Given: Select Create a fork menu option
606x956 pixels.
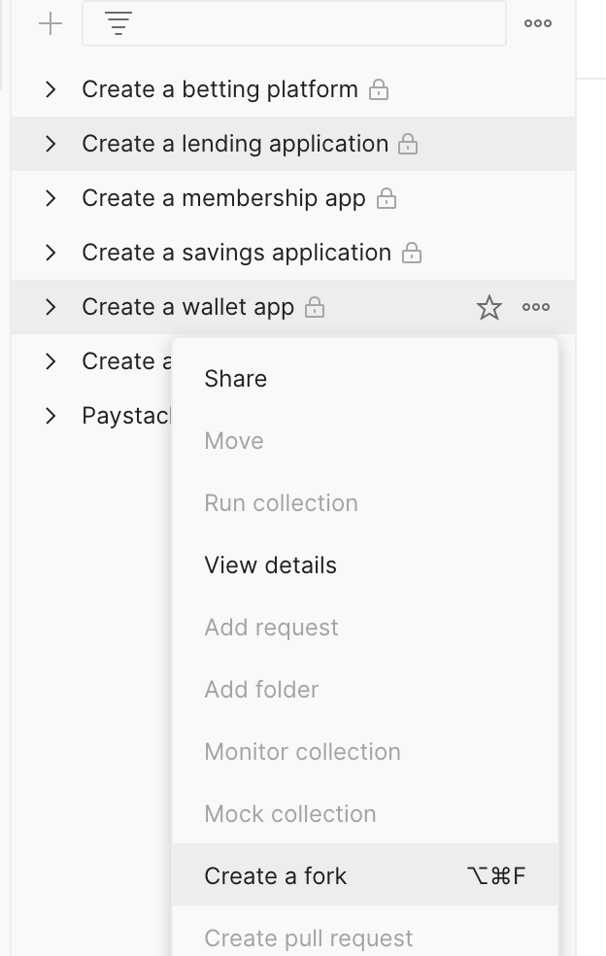Looking at the screenshot, I should pos(276,876).
